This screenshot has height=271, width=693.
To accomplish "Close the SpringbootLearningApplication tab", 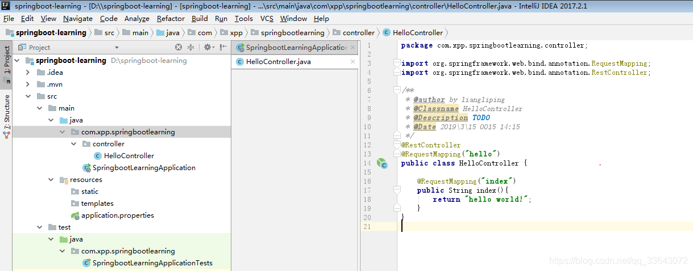I will click(352, 48).
